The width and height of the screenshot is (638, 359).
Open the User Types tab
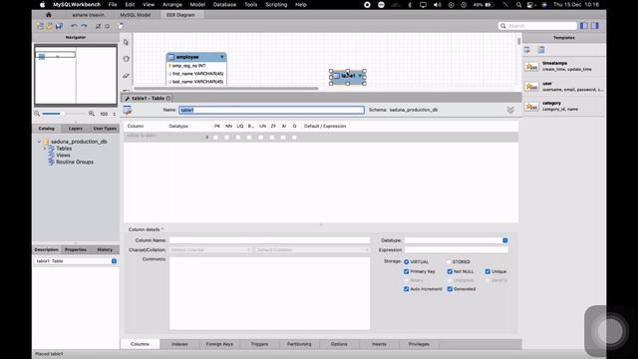point(105,129)
